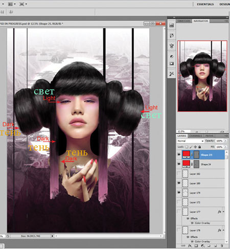Switch to the Channels tab
Screen dimensions: 230x249
[x=196, y=136]
